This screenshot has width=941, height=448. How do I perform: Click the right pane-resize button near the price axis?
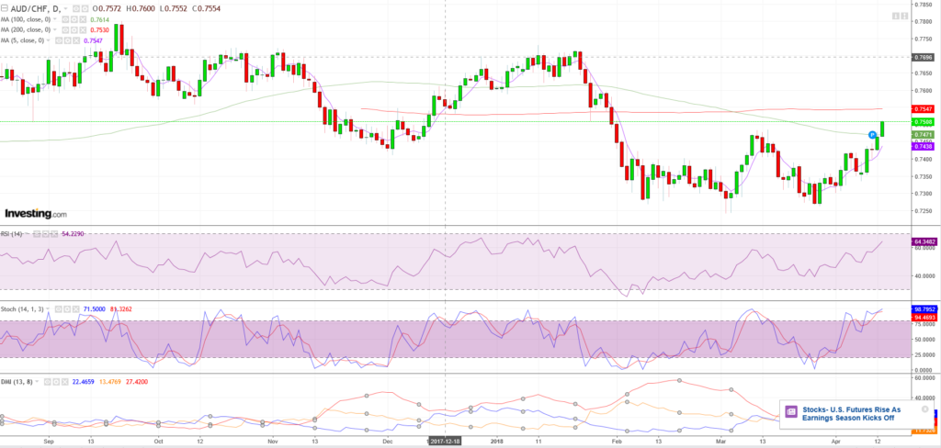[x=903, y=17]
